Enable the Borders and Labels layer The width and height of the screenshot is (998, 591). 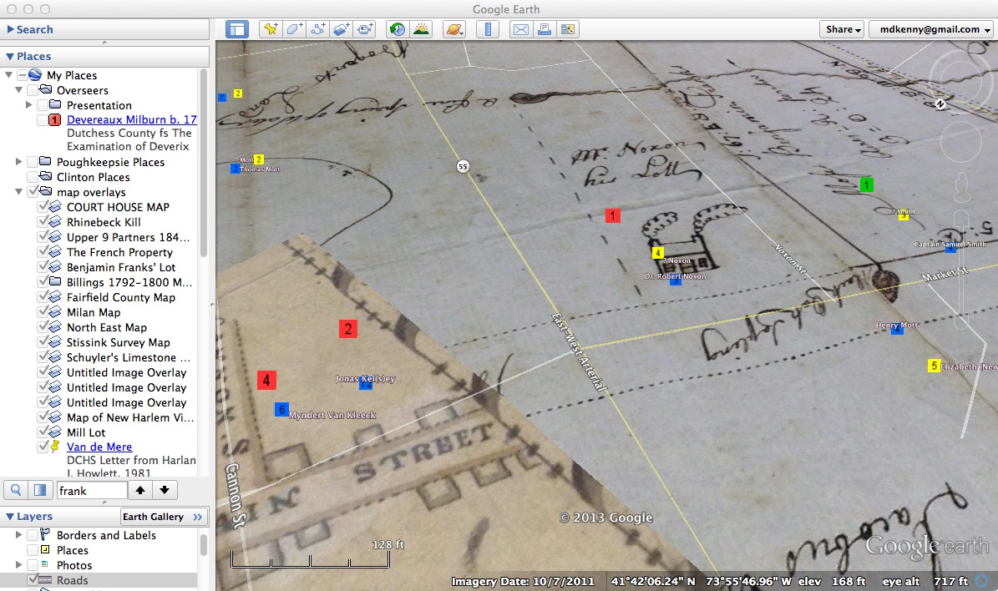(x=33, y=535)
